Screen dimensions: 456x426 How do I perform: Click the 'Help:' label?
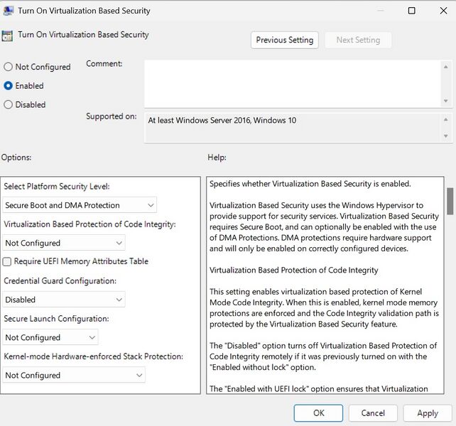pyautogui.click(x=217, y=158)
